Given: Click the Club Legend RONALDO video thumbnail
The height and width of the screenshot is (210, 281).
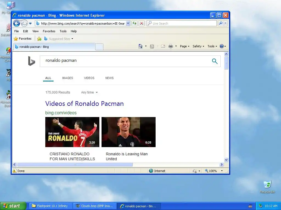Looking at the screenshot, I should click(x=72, y=132).
